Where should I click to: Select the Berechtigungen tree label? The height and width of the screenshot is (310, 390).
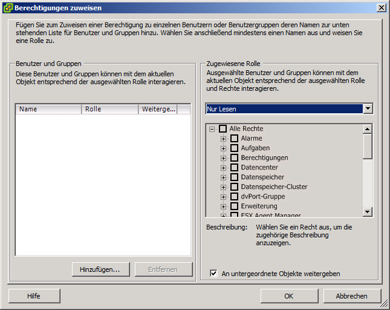pyautogui.click(x=264, y=158)
